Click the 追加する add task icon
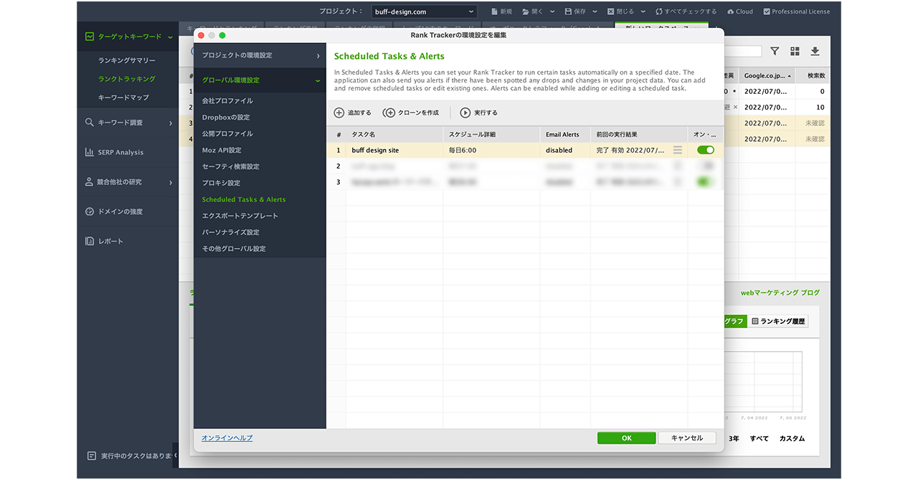 click(339, 112)
